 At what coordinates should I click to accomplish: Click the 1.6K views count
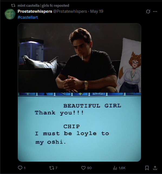pyautogui.click(x=122, y=168)
